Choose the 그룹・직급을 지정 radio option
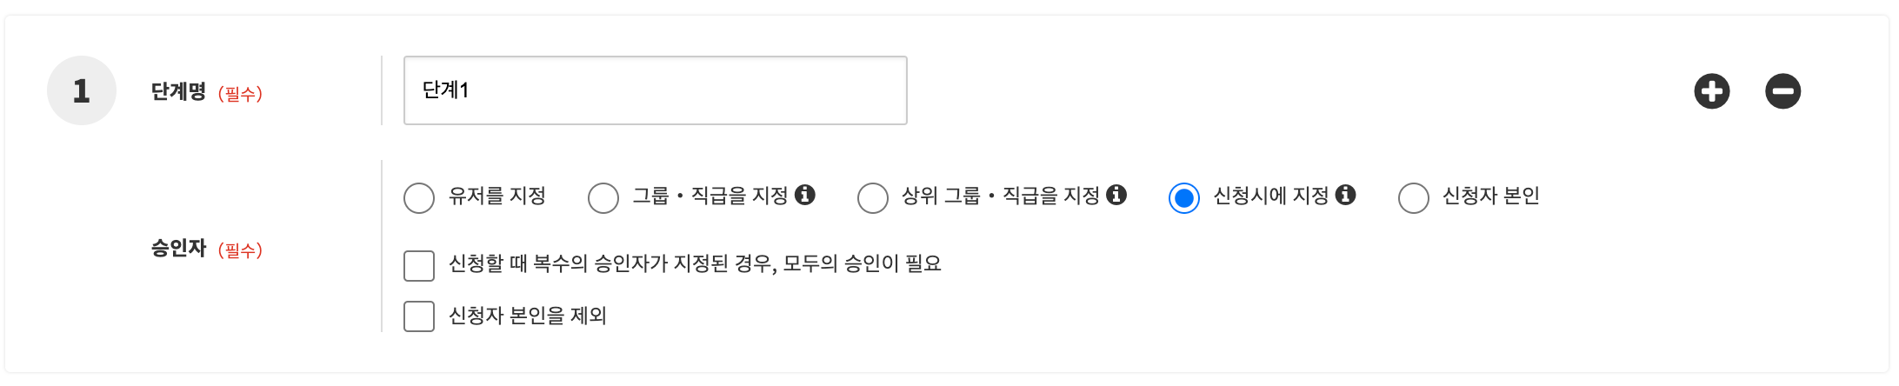The image size is (1899, 386). click(603, 197)
